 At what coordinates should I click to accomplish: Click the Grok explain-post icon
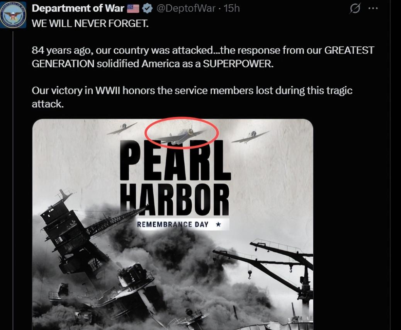pos(355,9)
